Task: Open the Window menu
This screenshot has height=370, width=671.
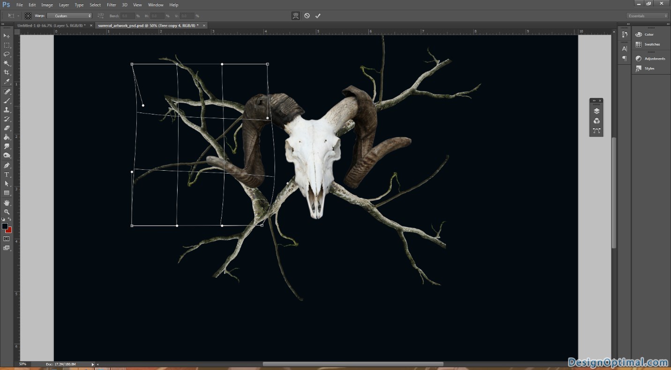Action: (x=156, y=5)
